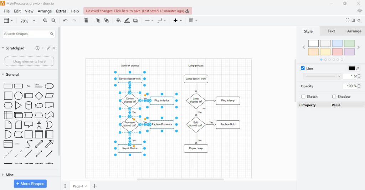
Task: Click the Undo arrow icon
Action: click(65, 21)
